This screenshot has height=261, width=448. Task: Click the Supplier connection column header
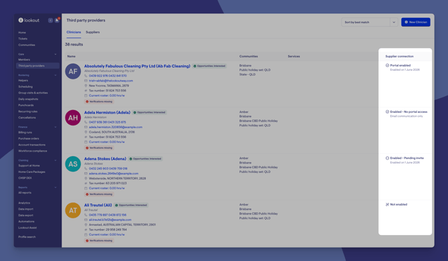coord(399,56)
